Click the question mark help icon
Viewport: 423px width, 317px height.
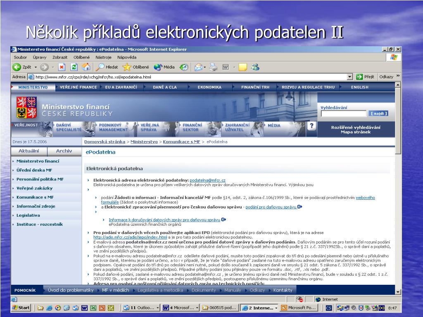tap(311, 125)
